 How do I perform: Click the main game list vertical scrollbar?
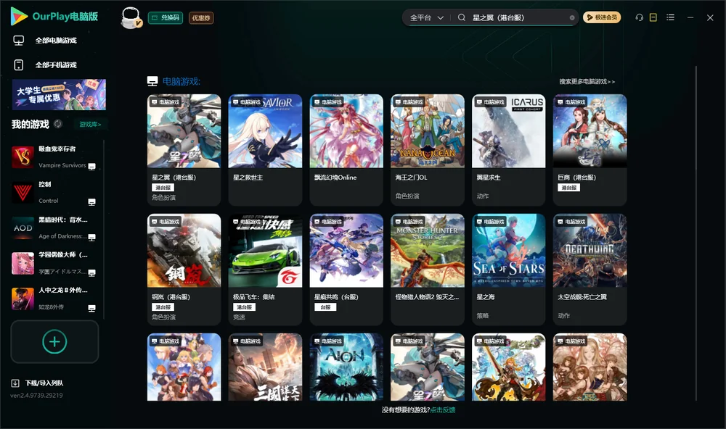pos(696,233)
